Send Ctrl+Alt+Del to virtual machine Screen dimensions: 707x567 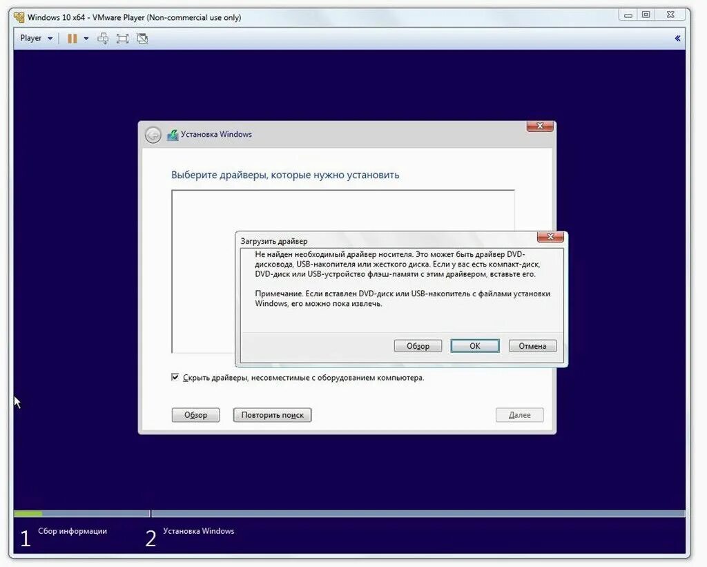[103, 39]
